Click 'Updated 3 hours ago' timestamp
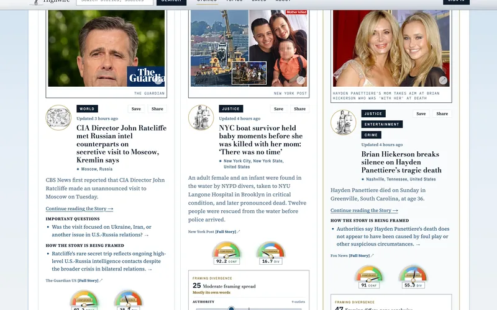The image size is (497, 310). pyautogui.click(x=97, y=118)
